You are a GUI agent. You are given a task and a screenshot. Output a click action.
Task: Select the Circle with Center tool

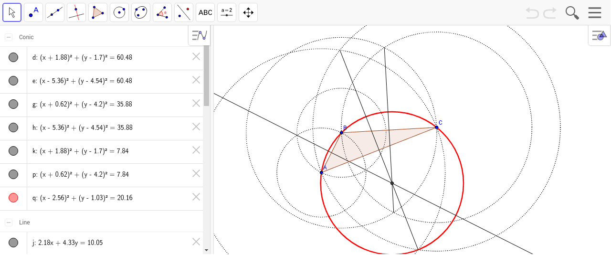(x=119, y=12)
